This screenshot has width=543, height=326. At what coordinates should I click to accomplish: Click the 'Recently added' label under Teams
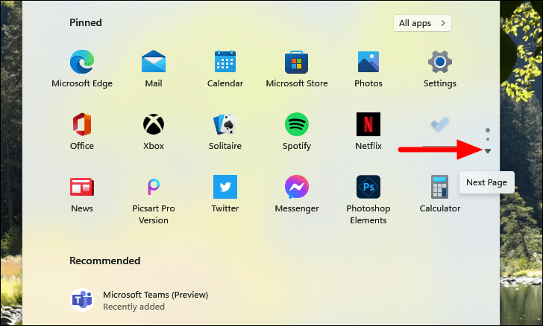pyautogui.click(x=134, y=307)
